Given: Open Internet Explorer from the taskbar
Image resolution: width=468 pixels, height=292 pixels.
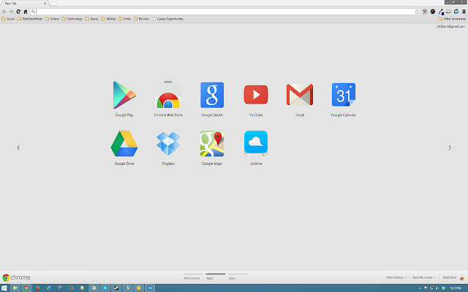Looking at the screenshot, I should click(49, 288).
